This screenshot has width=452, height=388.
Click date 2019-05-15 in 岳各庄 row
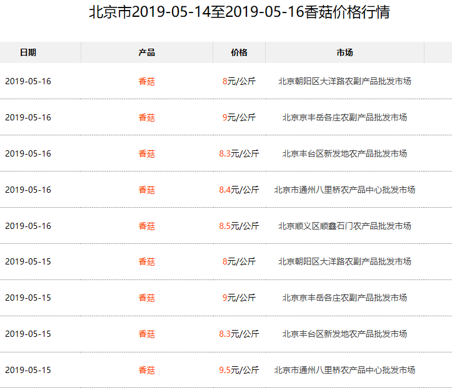(28, 298)
